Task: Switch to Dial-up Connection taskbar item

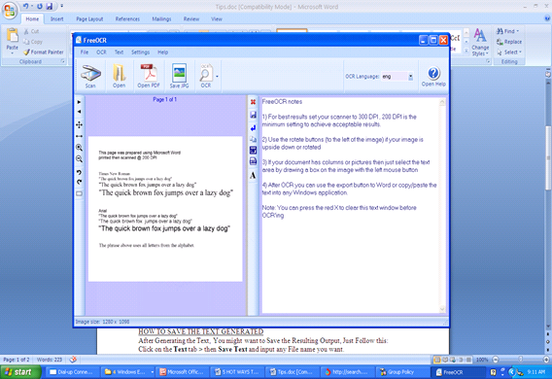Action: tap(72, 372)
